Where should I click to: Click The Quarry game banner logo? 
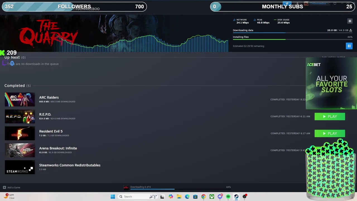[48, 33]
